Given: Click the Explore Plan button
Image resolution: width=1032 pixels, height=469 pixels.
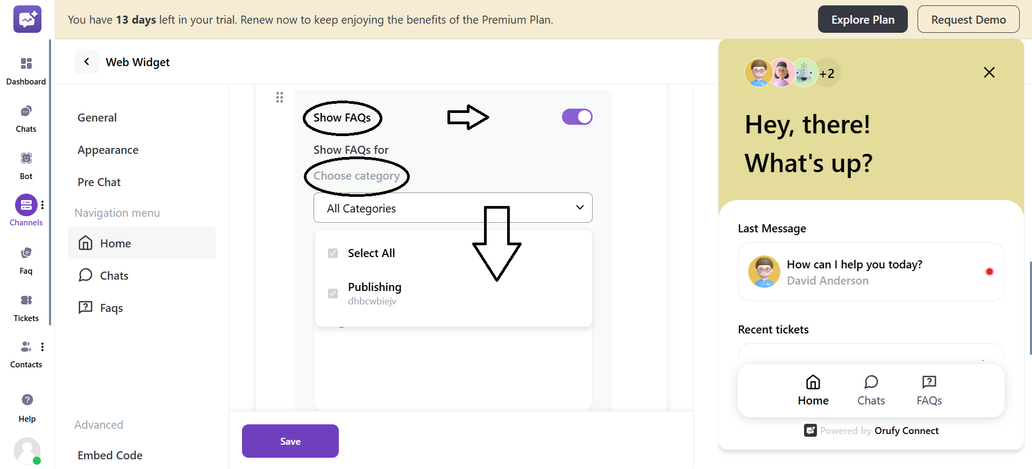Looking at the screenshot, I should (862, 19).
